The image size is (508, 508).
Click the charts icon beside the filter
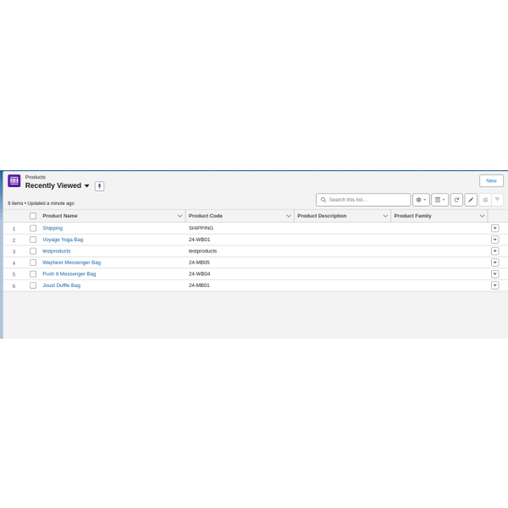485,200
